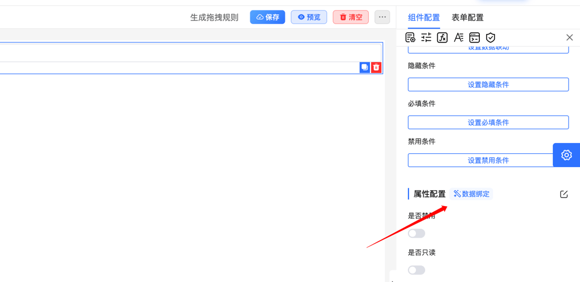This screenshot has width=580, height=282.
Task: Click the 必填条件 label
Action: [422, 104]
